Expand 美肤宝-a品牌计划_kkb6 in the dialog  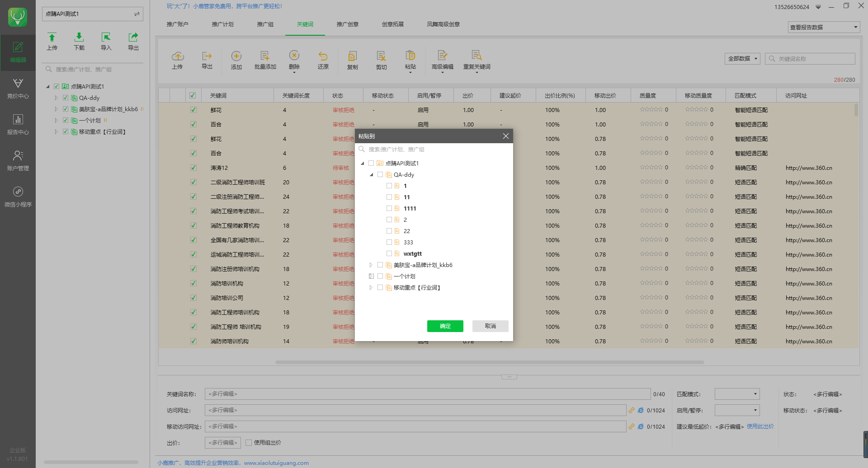(371, 265)
